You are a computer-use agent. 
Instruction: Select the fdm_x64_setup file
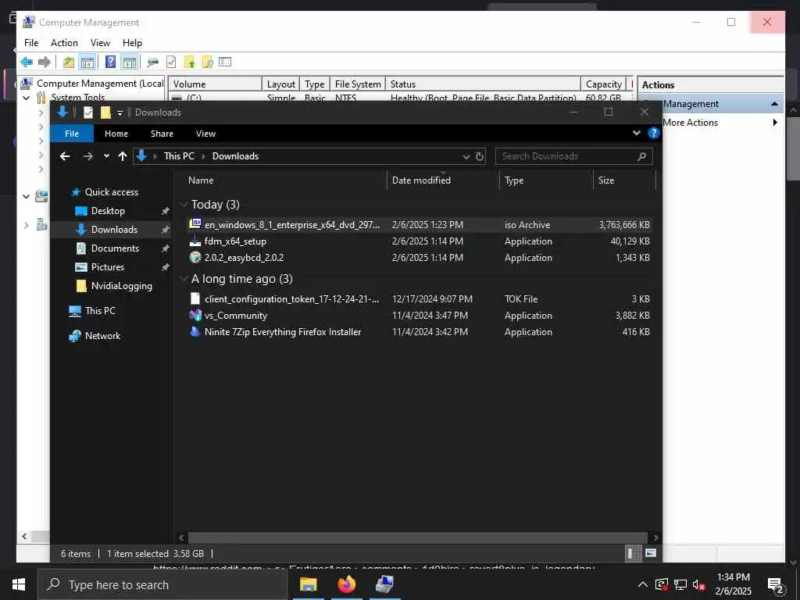(x=420, y=241)
